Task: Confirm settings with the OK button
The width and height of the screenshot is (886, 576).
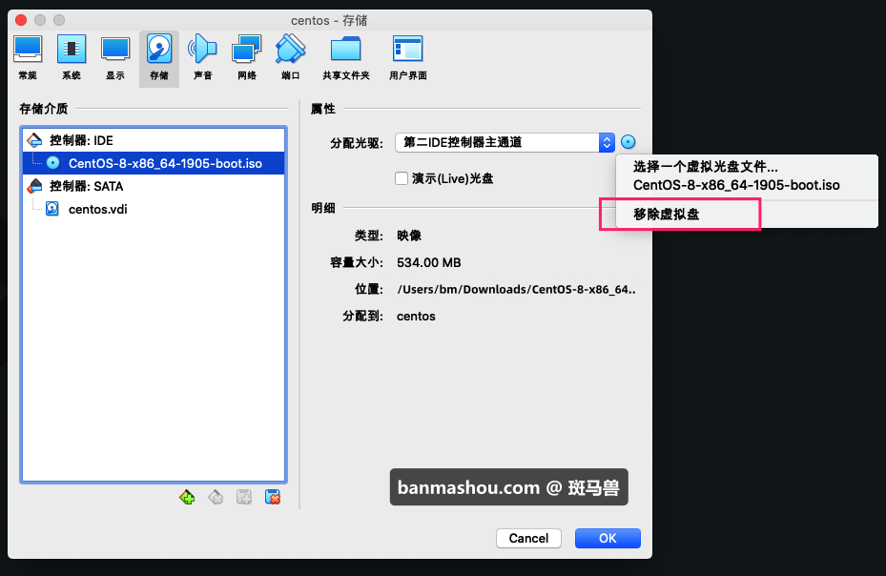Action: 608,538
